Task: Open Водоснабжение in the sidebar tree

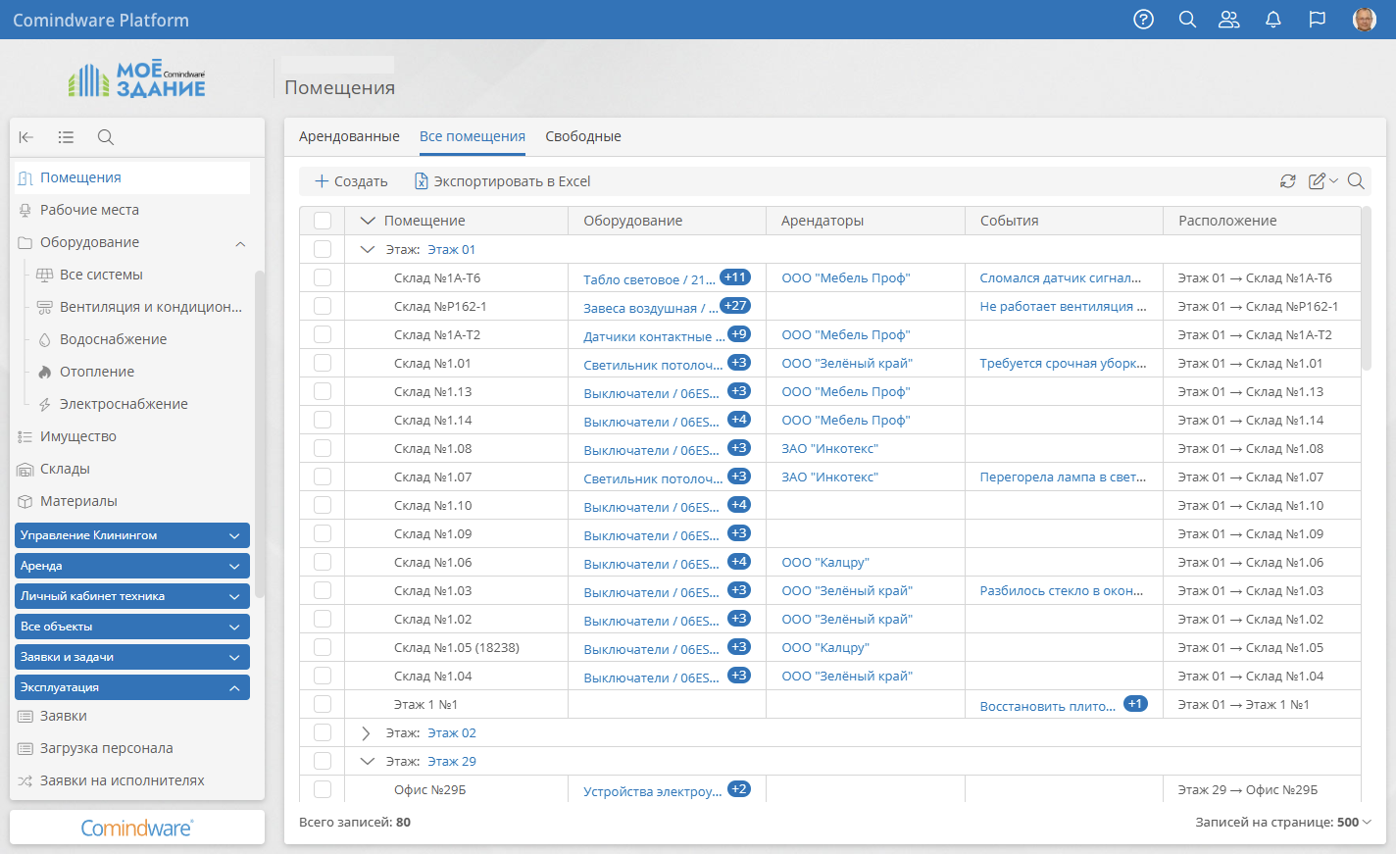Action: click(x=113, y=339)
